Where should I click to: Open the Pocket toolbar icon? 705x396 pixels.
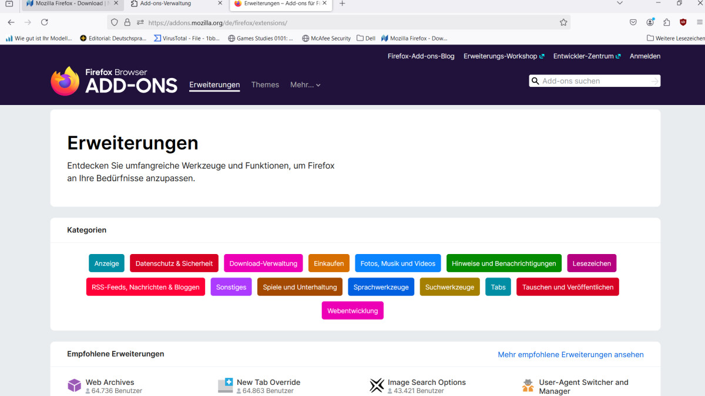pos(633,22)
